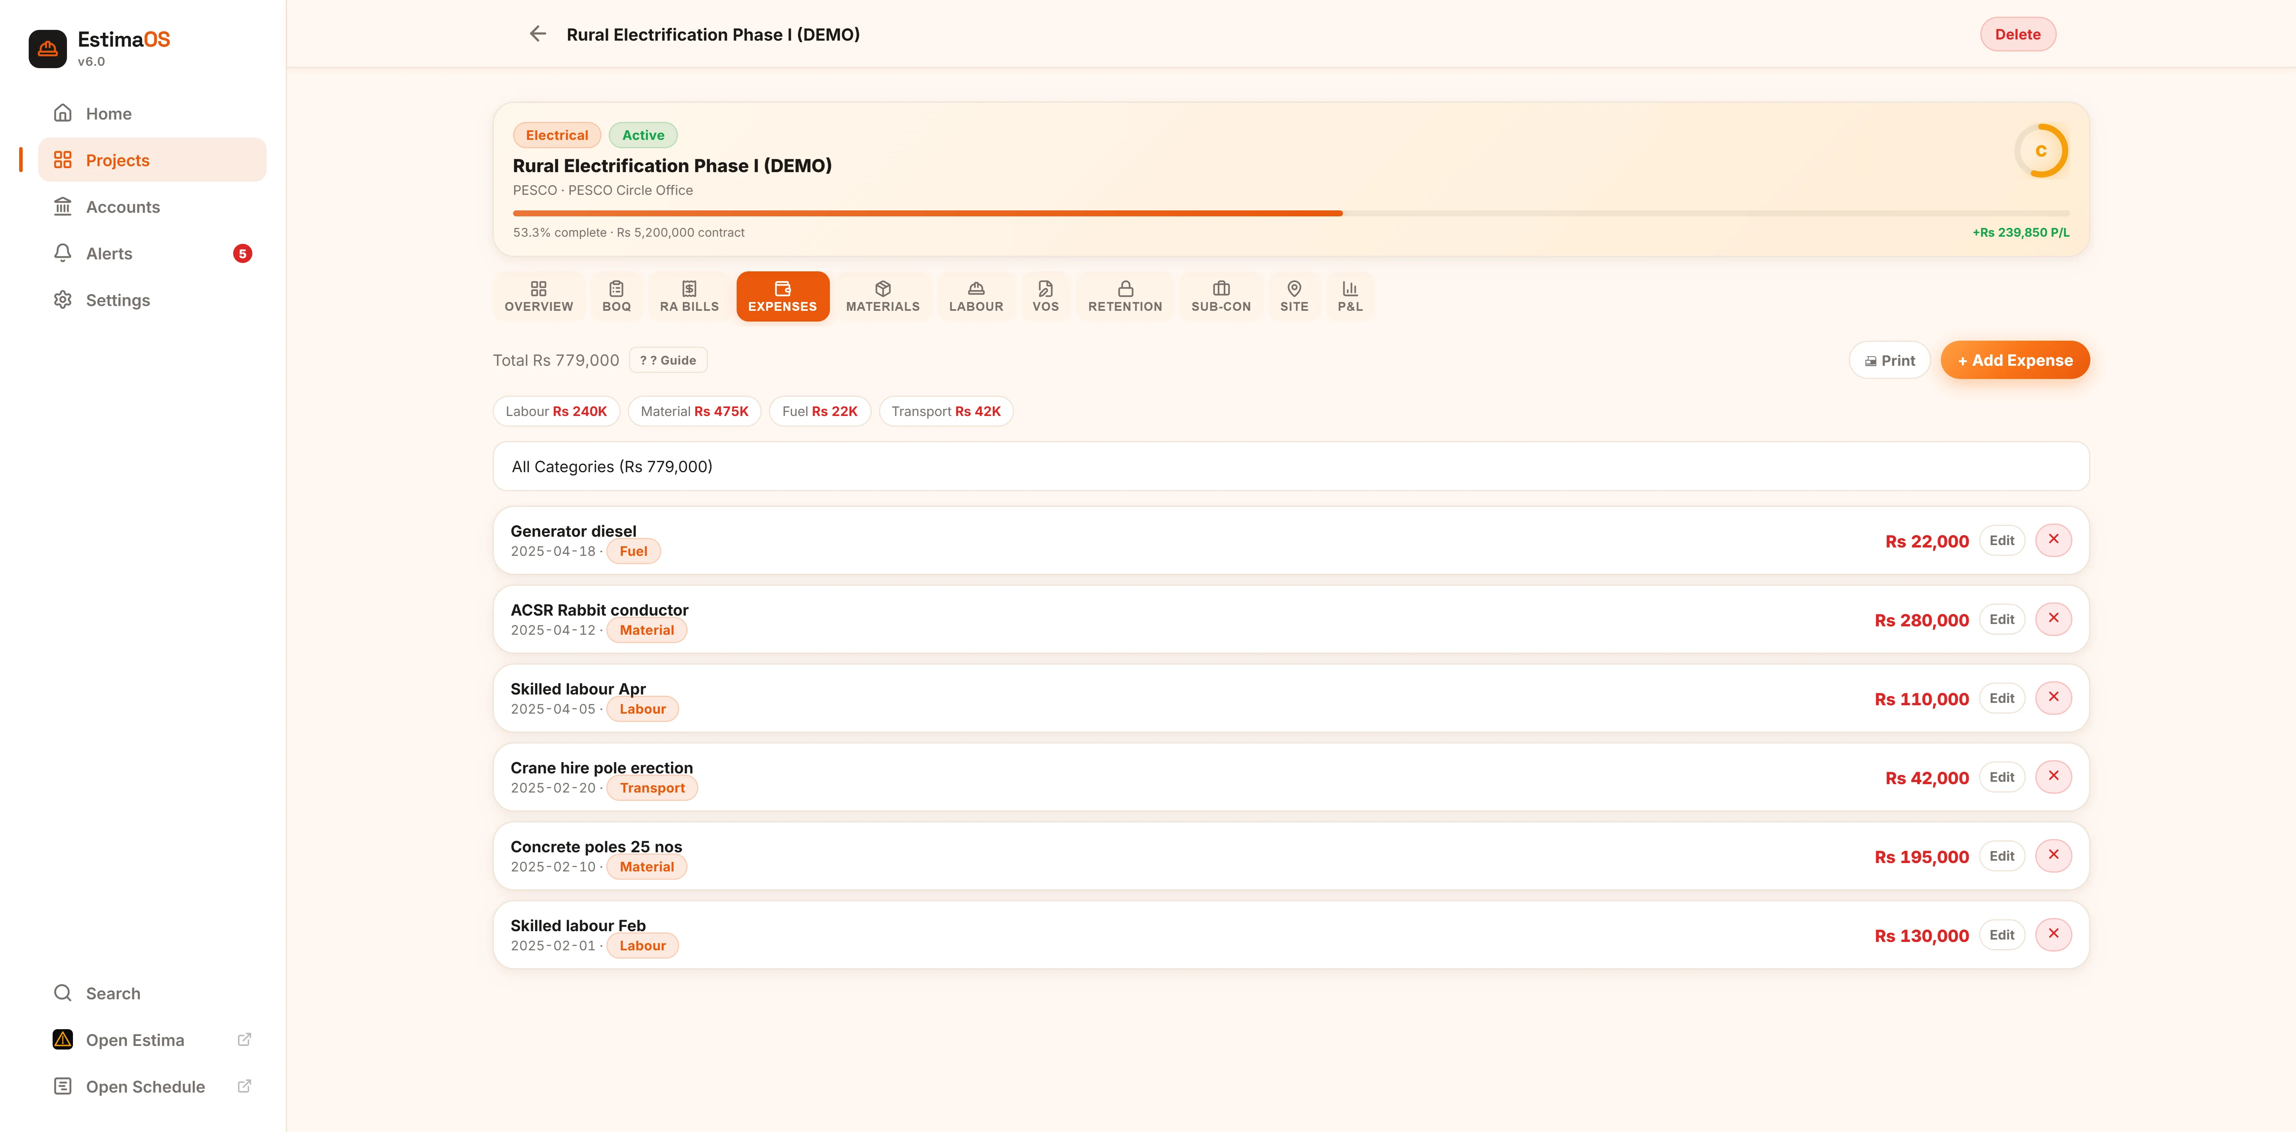Click the EstimaOS helmet logo icon

pos(47,49)
